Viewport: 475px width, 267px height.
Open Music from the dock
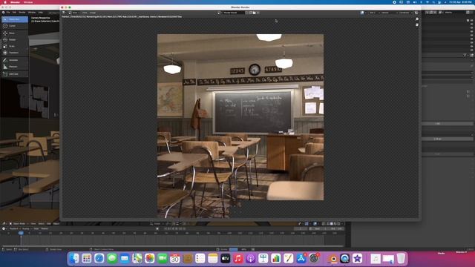pyautogui.click(x=238, y=259)
